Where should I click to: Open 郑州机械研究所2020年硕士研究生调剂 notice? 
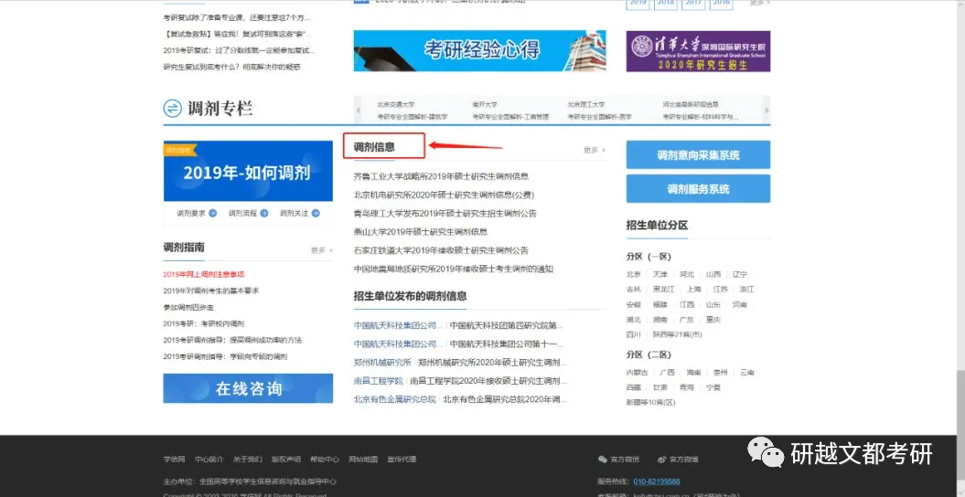492,363
